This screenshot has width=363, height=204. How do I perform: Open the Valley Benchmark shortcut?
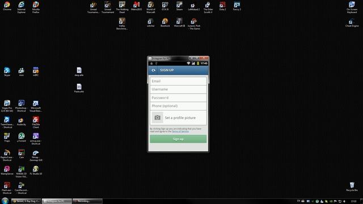(x=122, y=23)
